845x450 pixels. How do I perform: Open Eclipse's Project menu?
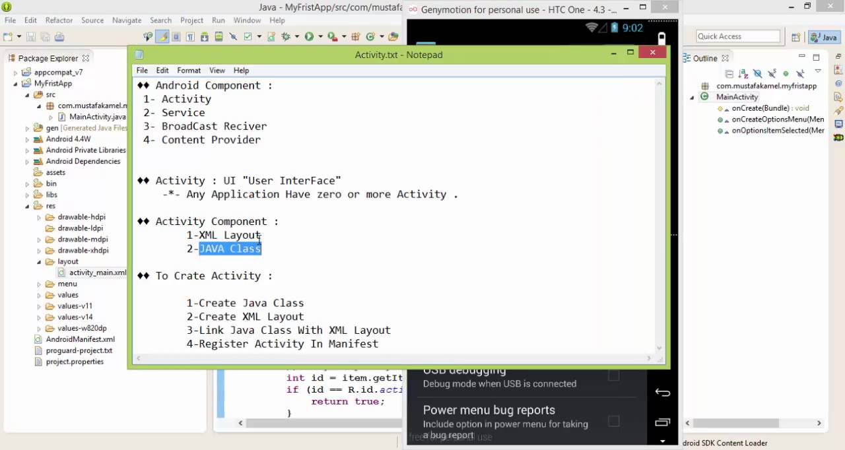coord(191,20)
